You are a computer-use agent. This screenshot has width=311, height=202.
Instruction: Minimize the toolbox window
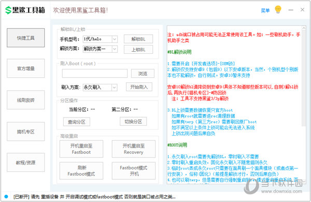pyautogui.click(x=291, y=10)
